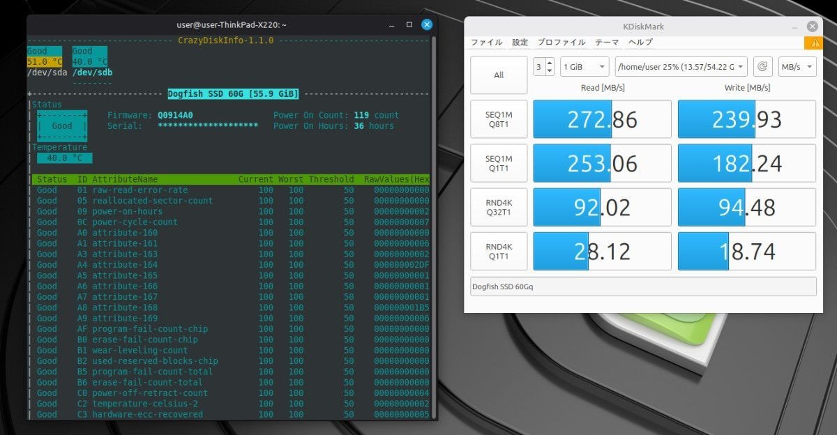Minimize the terminal window
The image size is (837, 435).
391,24
